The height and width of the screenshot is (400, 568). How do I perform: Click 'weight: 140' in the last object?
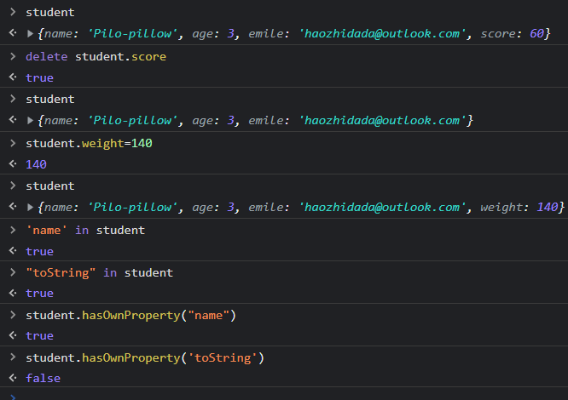click(x=519, y=208)
